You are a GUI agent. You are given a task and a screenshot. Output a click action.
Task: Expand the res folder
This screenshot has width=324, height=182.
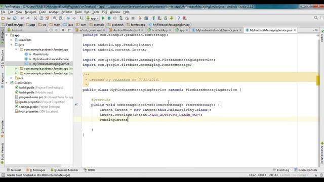click(x=12, y=78)
